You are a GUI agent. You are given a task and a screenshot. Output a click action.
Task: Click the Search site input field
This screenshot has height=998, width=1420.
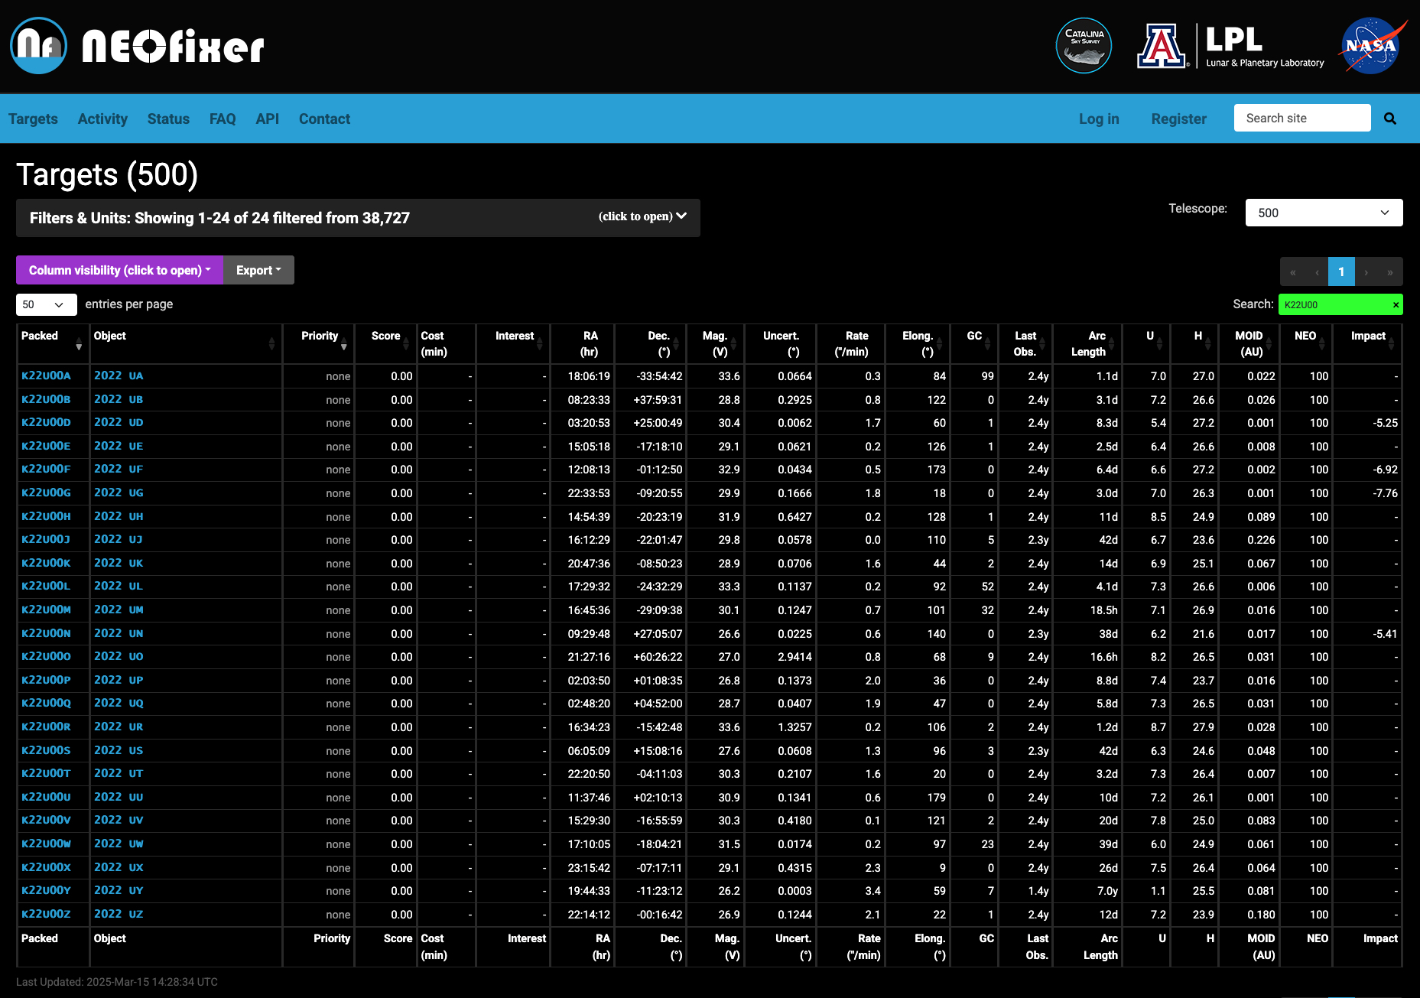[x=1301, y=118]
